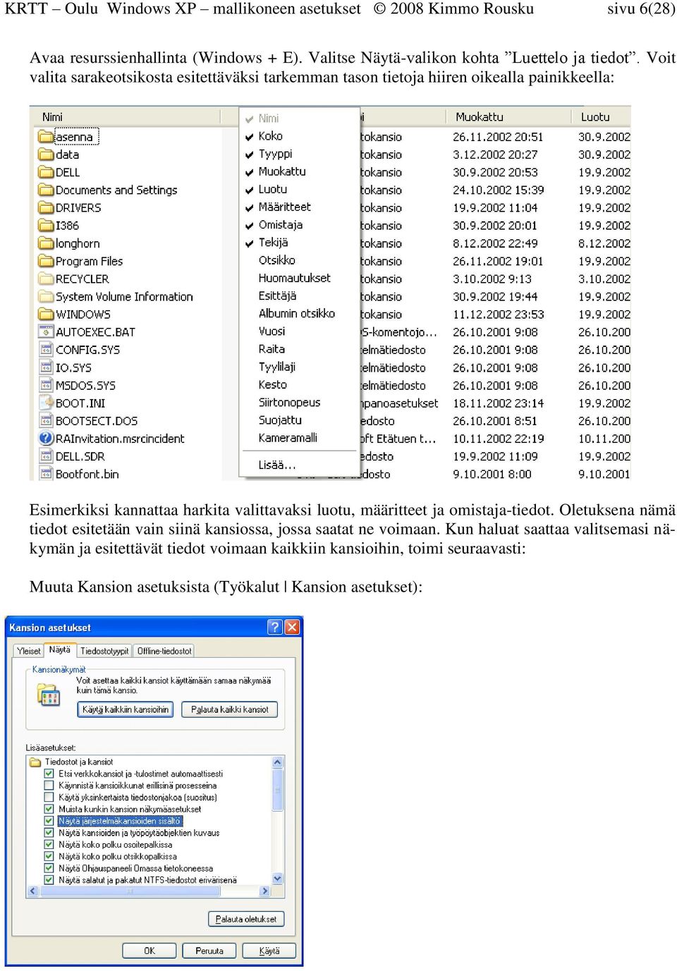Close the Kansion asetukset dialog

(292, 627)
